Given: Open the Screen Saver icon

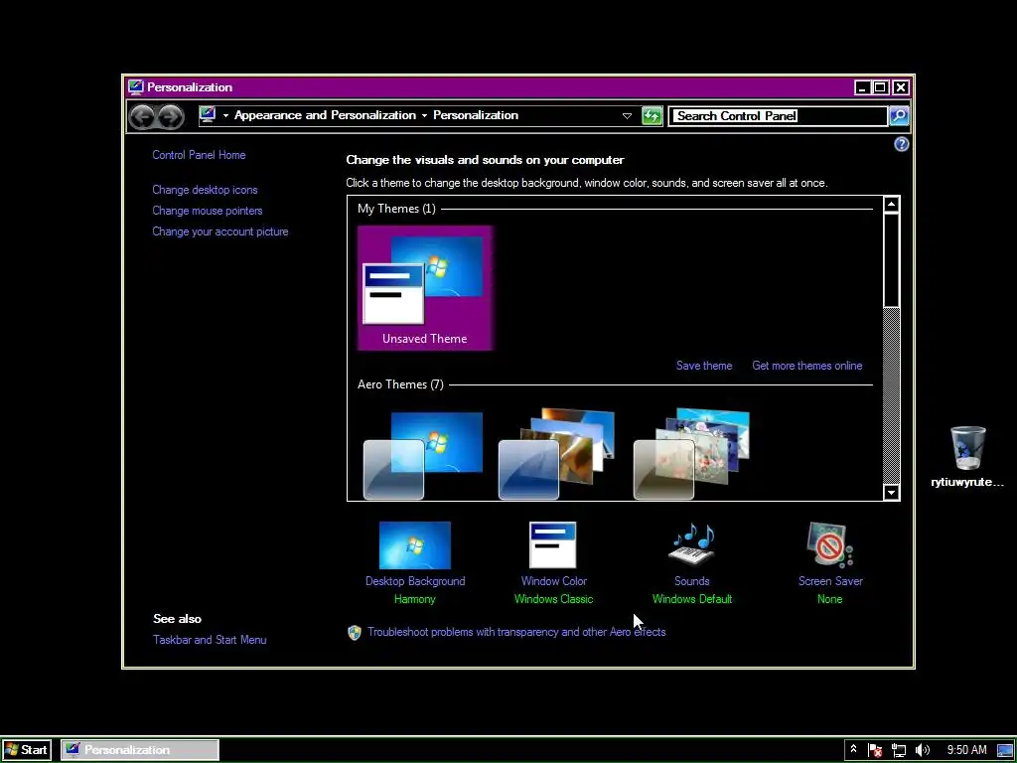Looking at the screenshot, I should click(830, 544).
